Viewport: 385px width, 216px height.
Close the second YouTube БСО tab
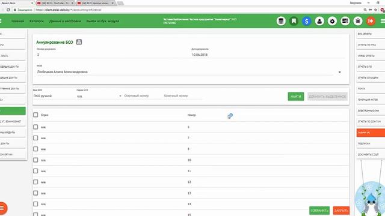112,3
